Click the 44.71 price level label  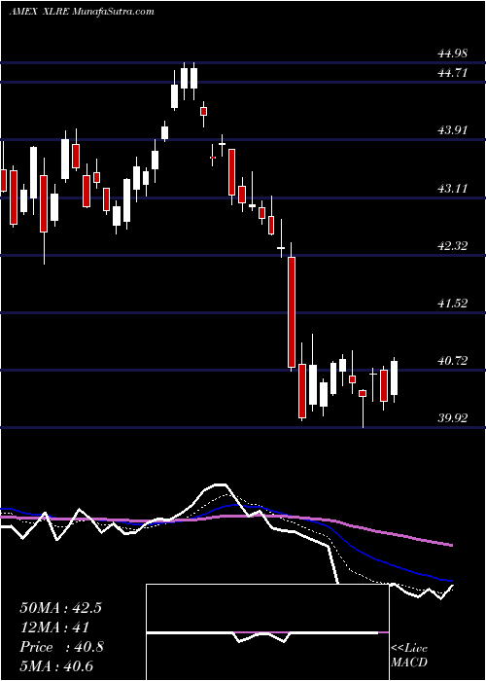(x=453, y=73)
